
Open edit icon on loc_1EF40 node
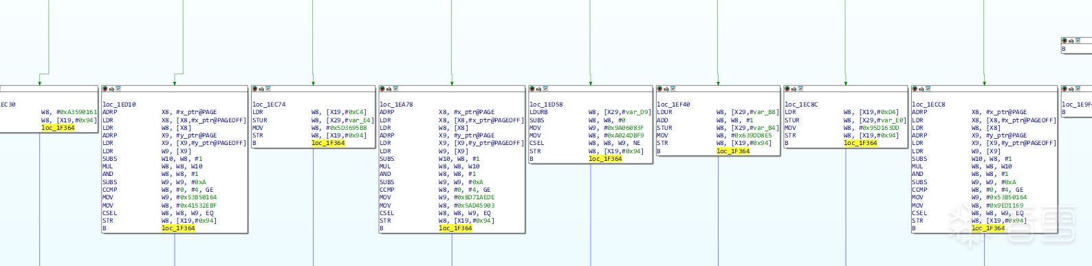tap(666, 89)
